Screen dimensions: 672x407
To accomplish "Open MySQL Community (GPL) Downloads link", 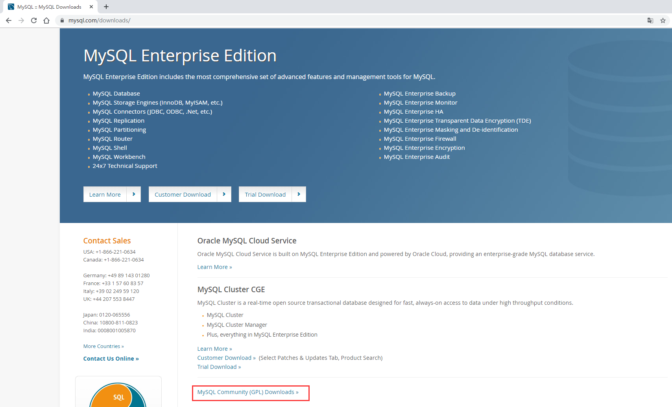I will point(248,392).
